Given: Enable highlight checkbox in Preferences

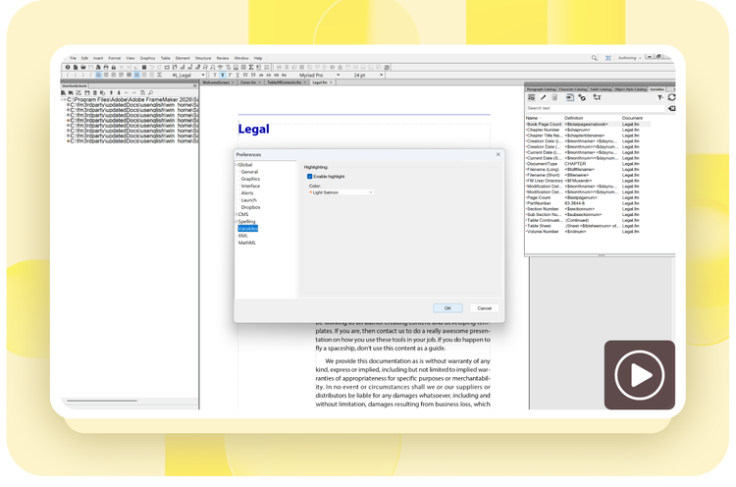Looking at the screenshot, I should [309, 177].
